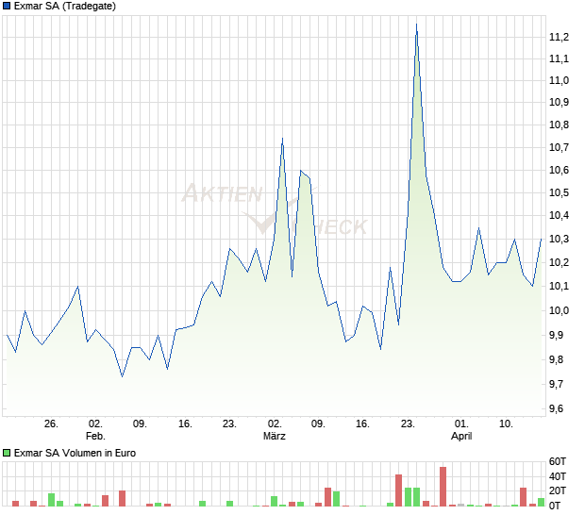Click the 10,5 price axis label

point(559,192)
